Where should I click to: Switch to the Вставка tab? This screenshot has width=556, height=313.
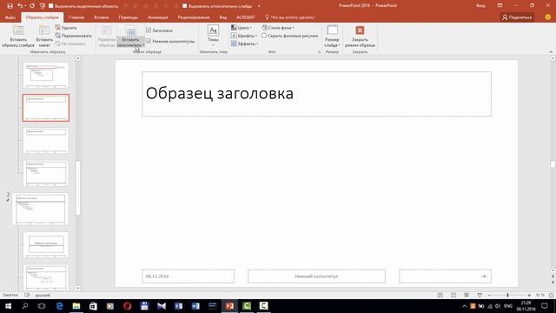pyautogui.click(x=102, y=17)
